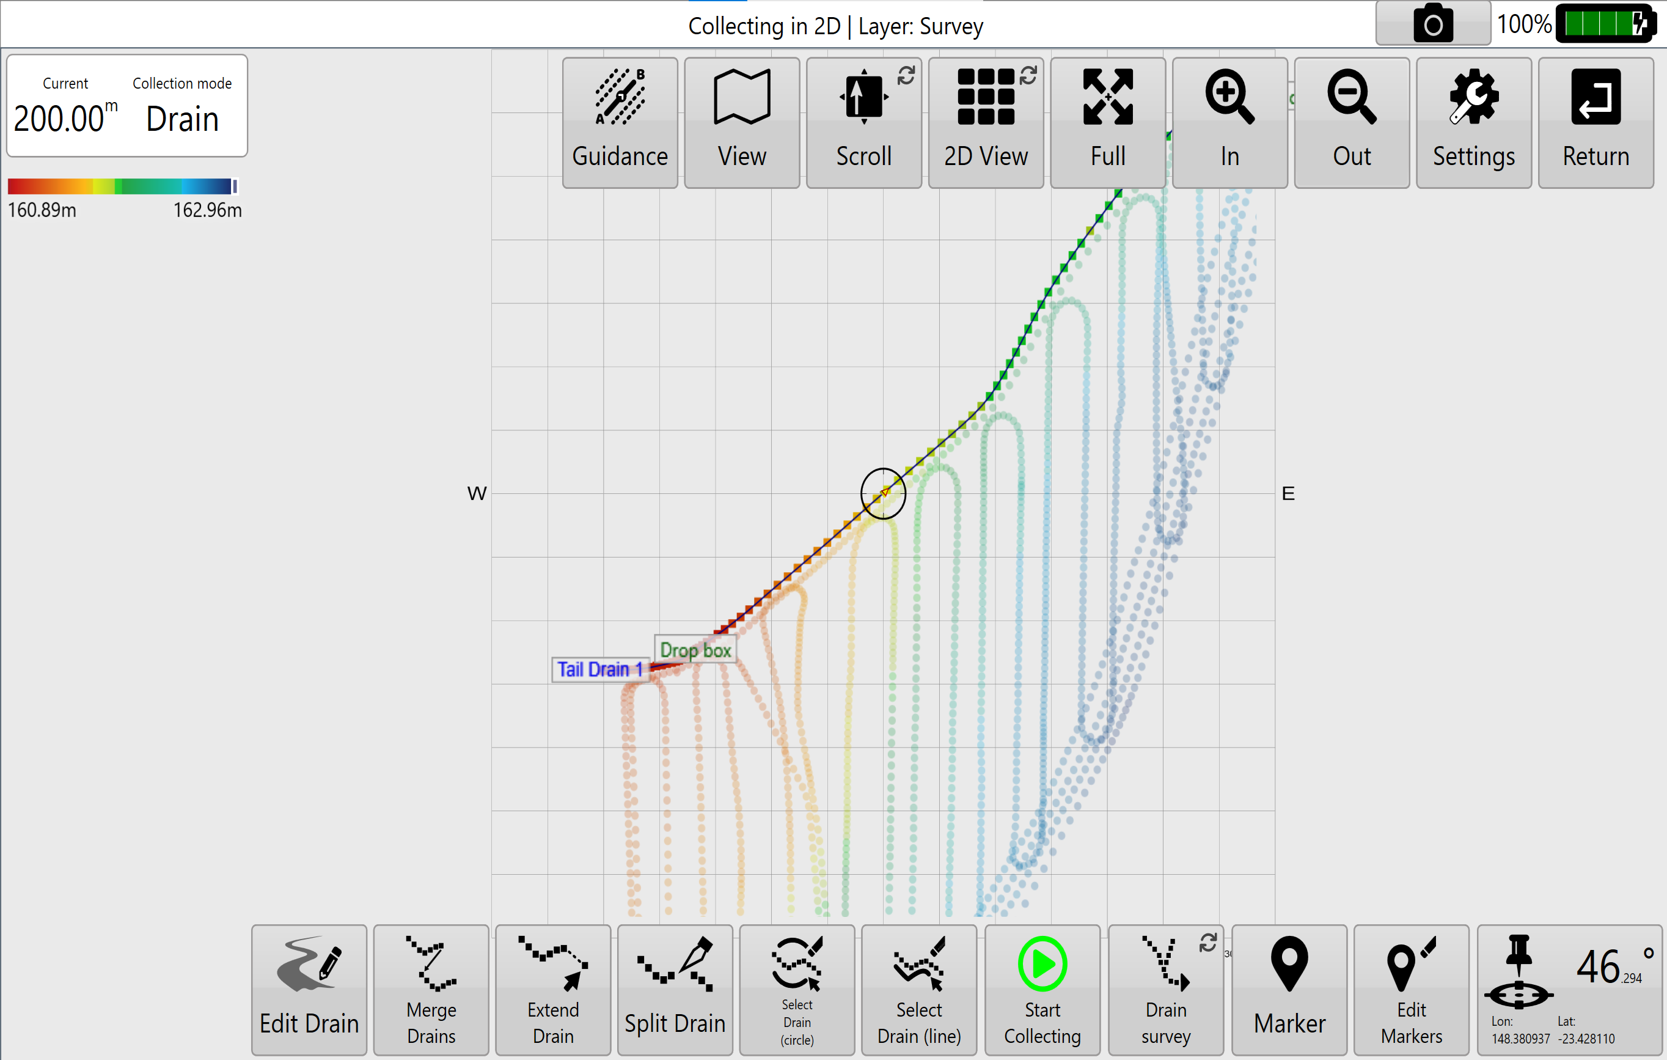Toggle the Scroll mode button
Viewport: 1667px width, 1060px height.
tap(863, 122)
